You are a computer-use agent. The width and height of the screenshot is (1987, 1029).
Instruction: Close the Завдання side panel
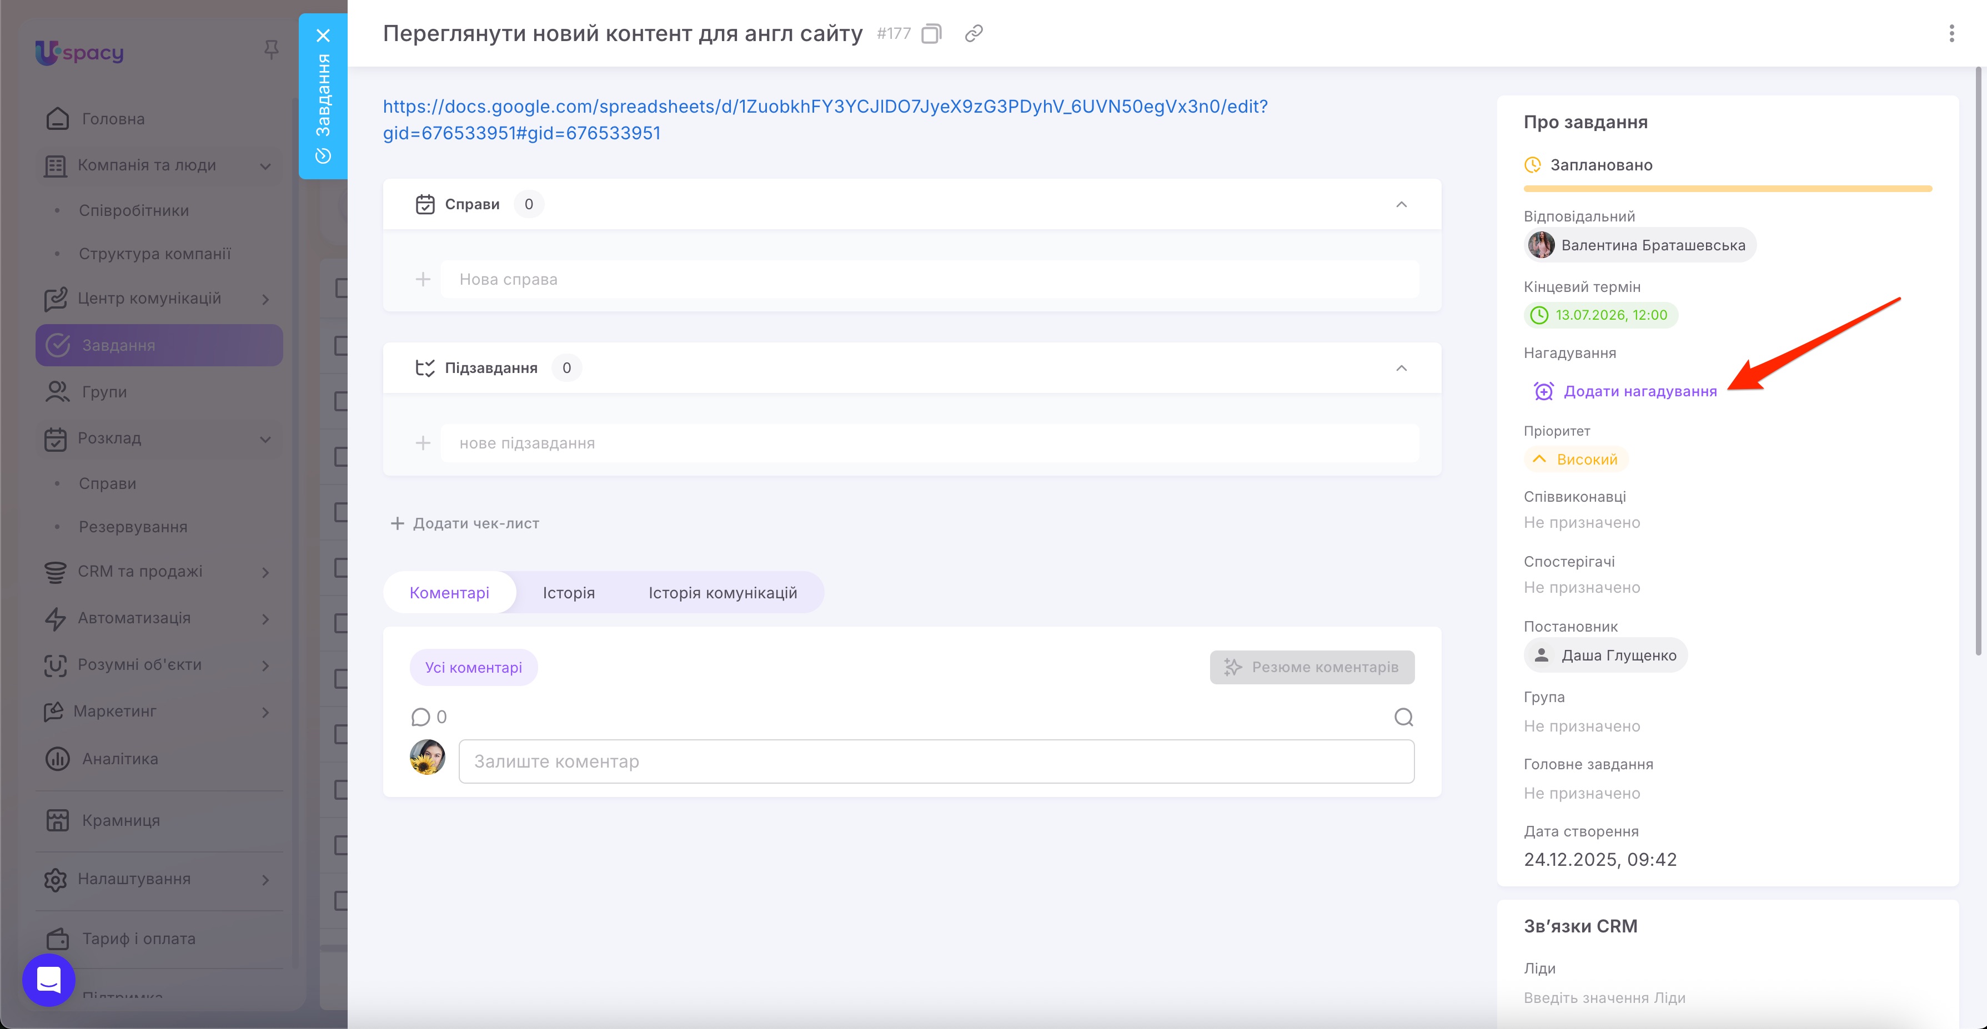point(323,36)
